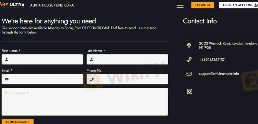Click the support@ahfultratrader.info email link
The width and height of the screenshot is (258, 124).
[x=219, y=74]
